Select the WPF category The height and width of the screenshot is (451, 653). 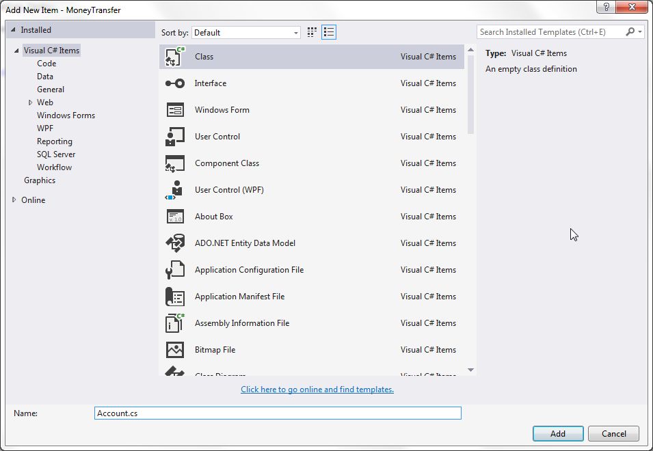pyautogui.click(x=45, y=128)
